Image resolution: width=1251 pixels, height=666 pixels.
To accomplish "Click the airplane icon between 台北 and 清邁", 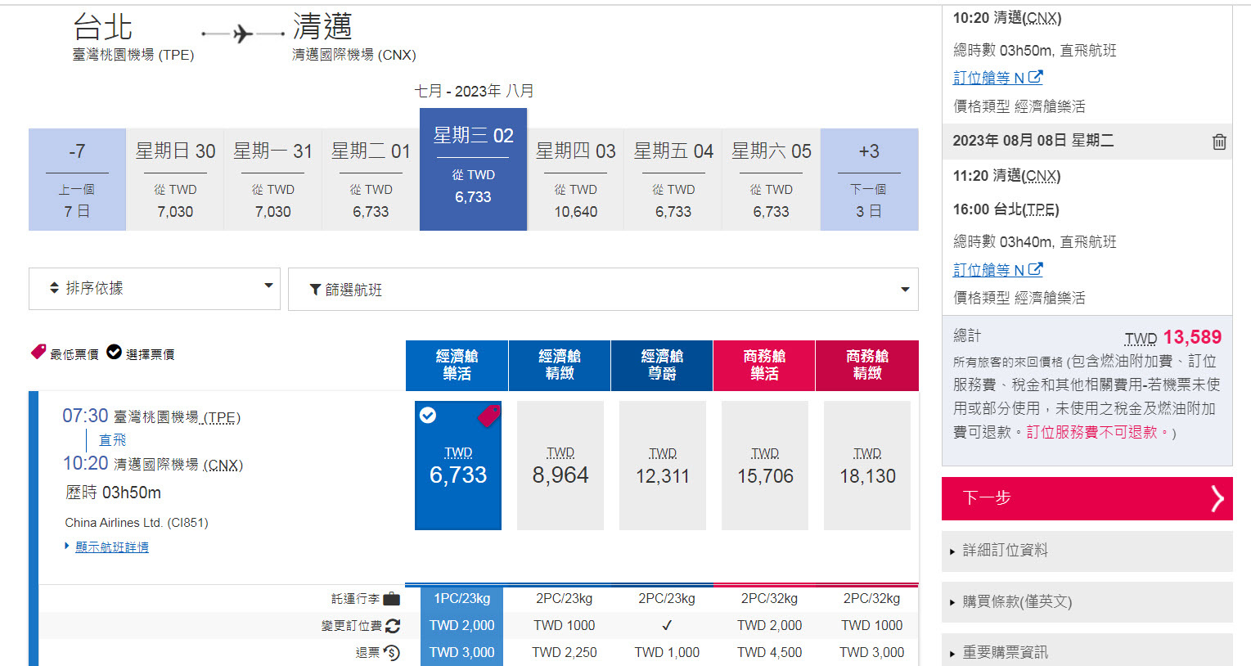I will click(243, 34).
